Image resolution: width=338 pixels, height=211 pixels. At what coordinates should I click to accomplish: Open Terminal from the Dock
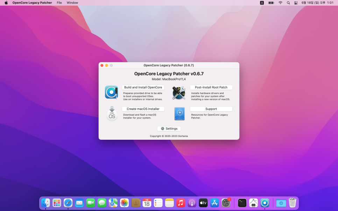pos(242,203)
